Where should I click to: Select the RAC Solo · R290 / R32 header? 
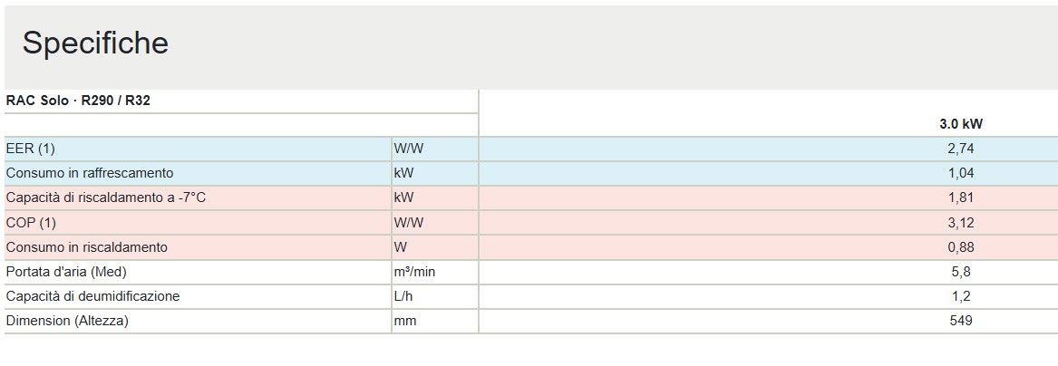78,101
